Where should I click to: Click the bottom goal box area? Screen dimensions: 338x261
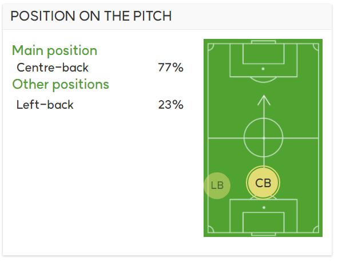[x=264, y=223]
